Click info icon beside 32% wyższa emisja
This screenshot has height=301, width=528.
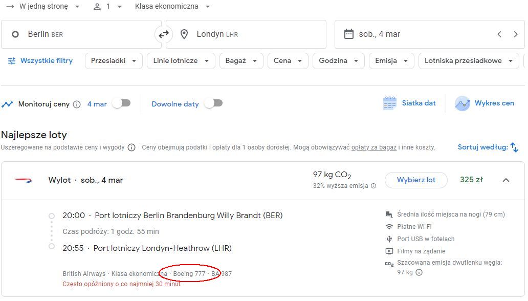(373, 186)
